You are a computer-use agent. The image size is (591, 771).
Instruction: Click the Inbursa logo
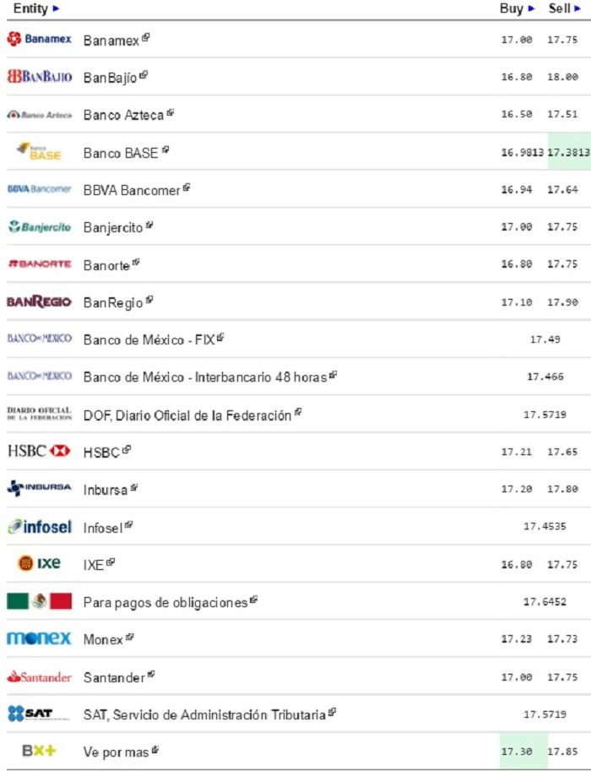point(39,488)
